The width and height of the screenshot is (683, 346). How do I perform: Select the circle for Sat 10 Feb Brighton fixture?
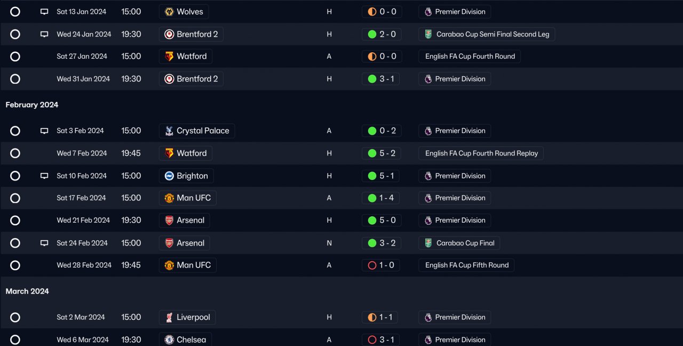[15, 176]
